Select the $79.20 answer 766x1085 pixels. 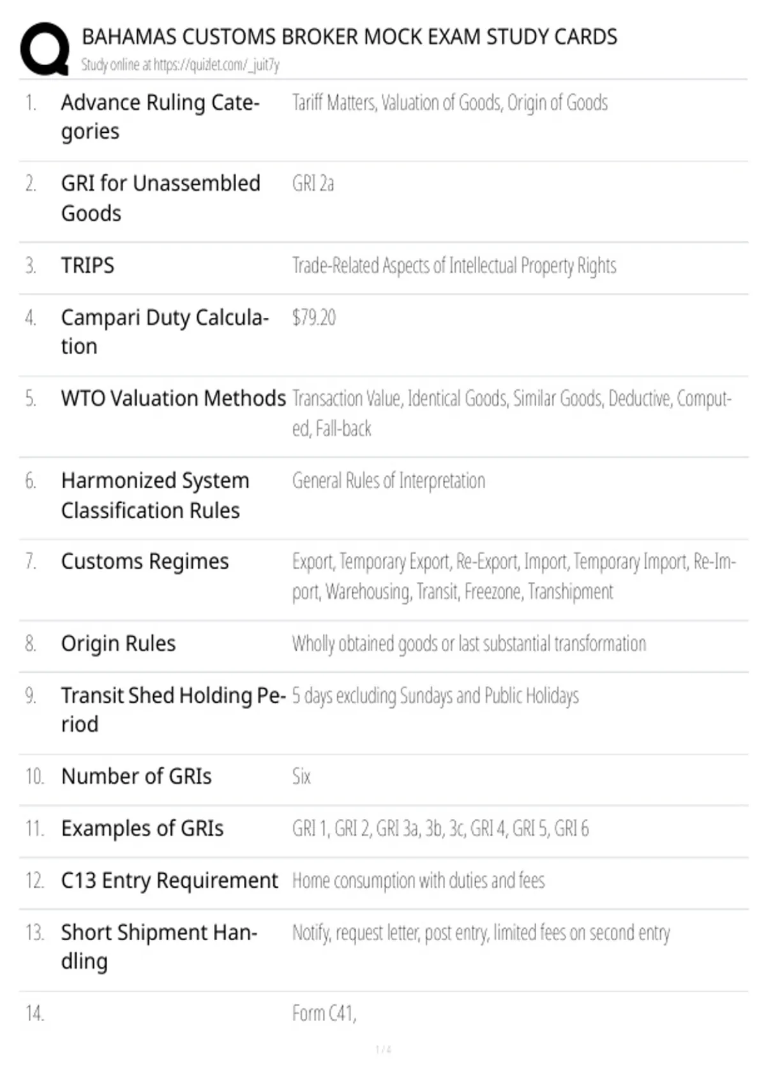point(313,317)
